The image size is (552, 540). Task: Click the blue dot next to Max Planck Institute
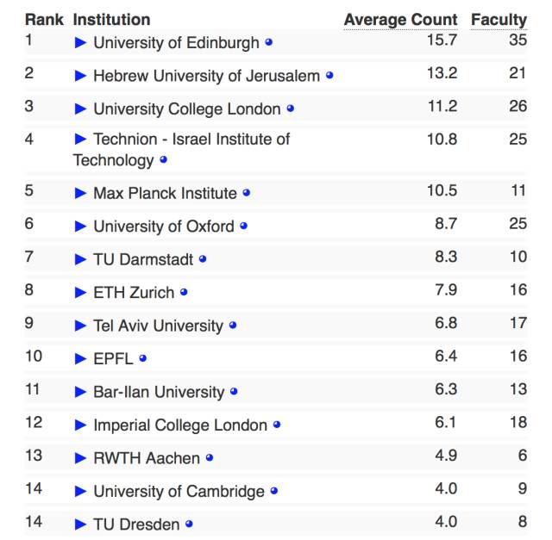[x=247, y=192]
